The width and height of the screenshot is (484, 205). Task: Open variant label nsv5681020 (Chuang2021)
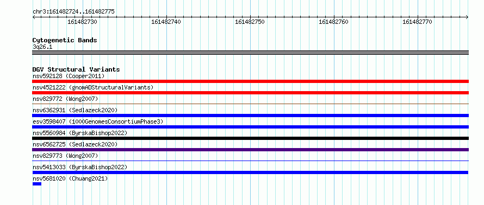point(70,178)
